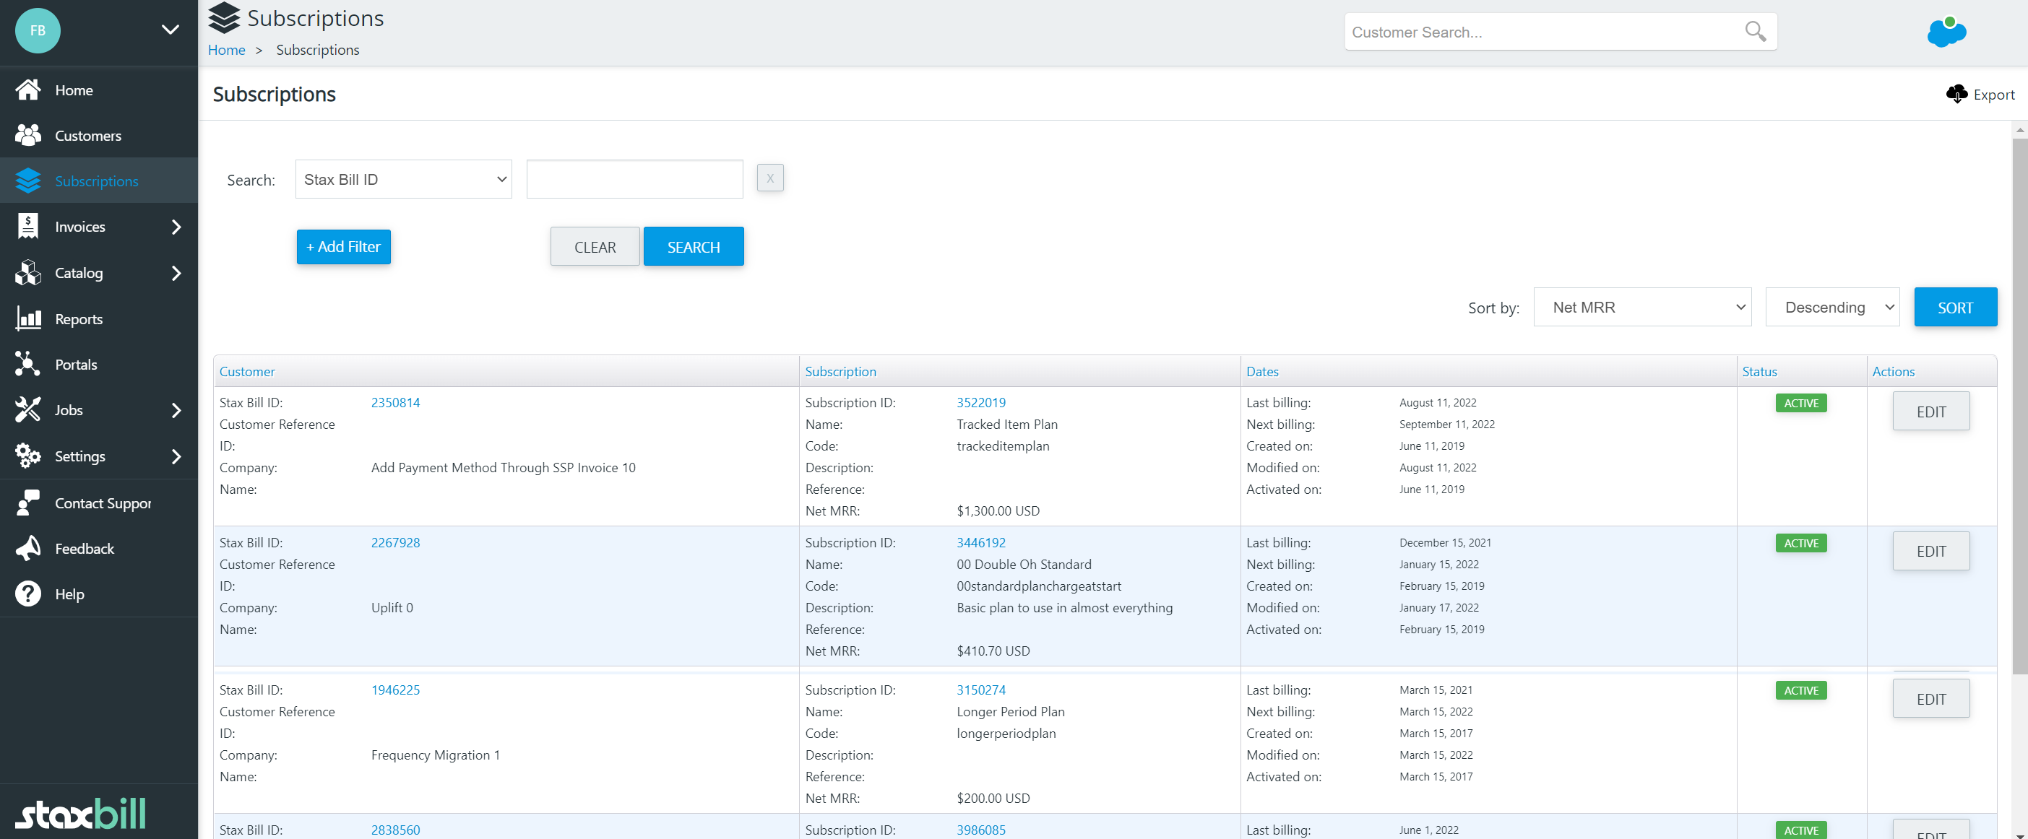
Task: Click the CLEAR button
Action: 595,246
